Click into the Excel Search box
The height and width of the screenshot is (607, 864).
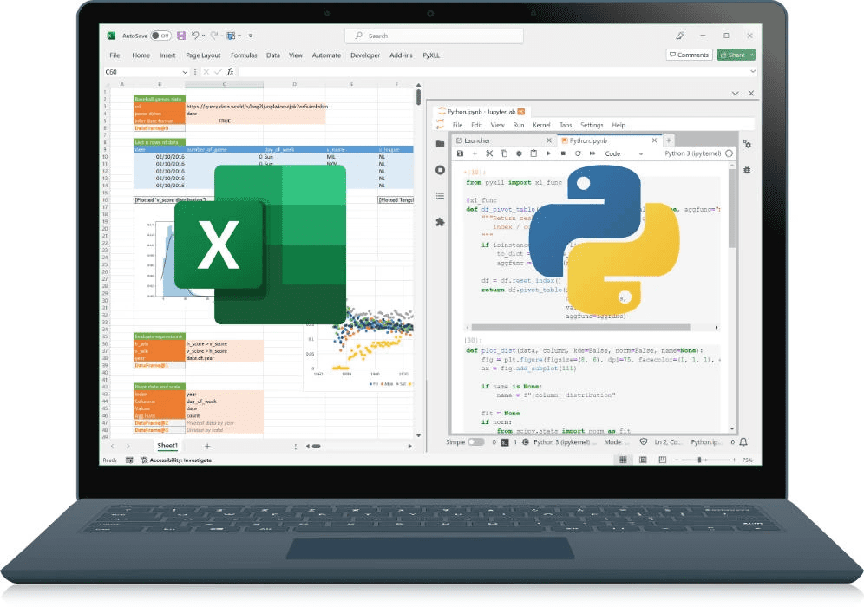coord(434,36)
